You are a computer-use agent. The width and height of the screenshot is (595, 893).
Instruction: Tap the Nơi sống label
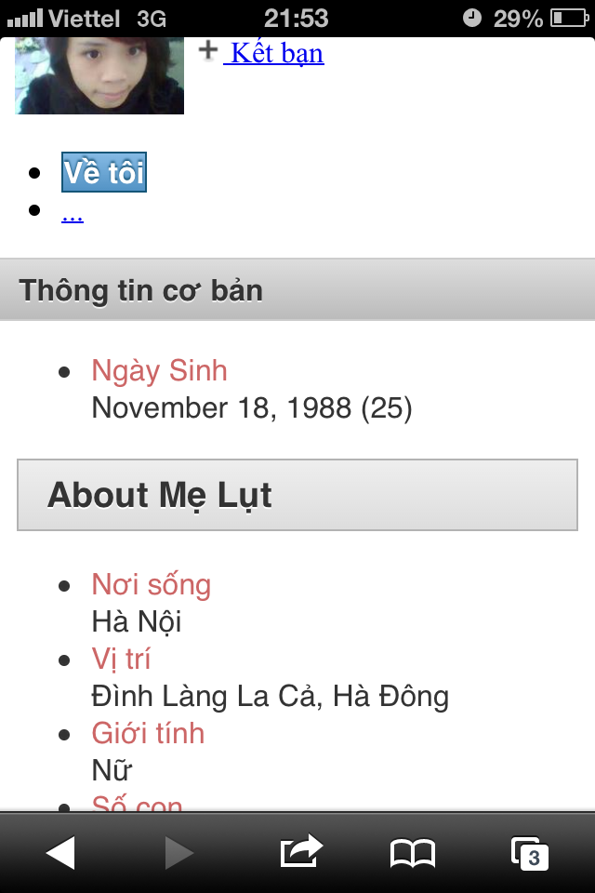point(151,584)
